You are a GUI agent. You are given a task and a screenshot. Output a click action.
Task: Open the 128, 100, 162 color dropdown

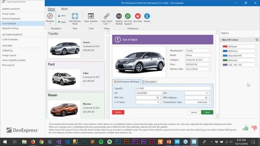[256, 65]
